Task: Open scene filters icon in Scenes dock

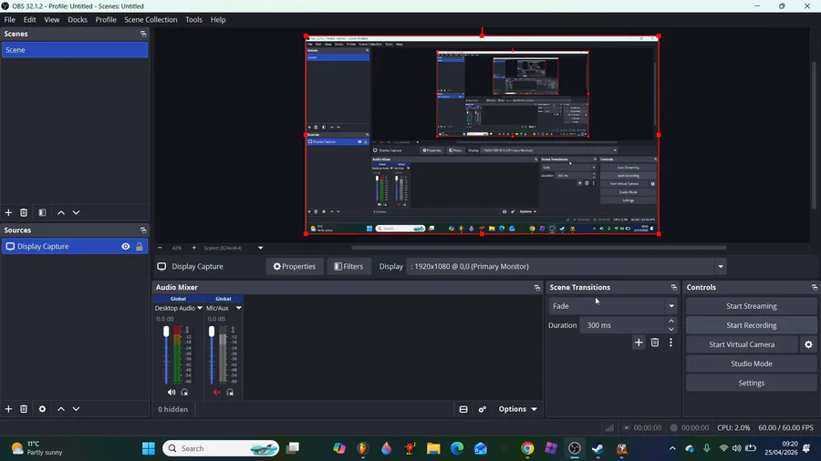Action: (x=42, y=212)
